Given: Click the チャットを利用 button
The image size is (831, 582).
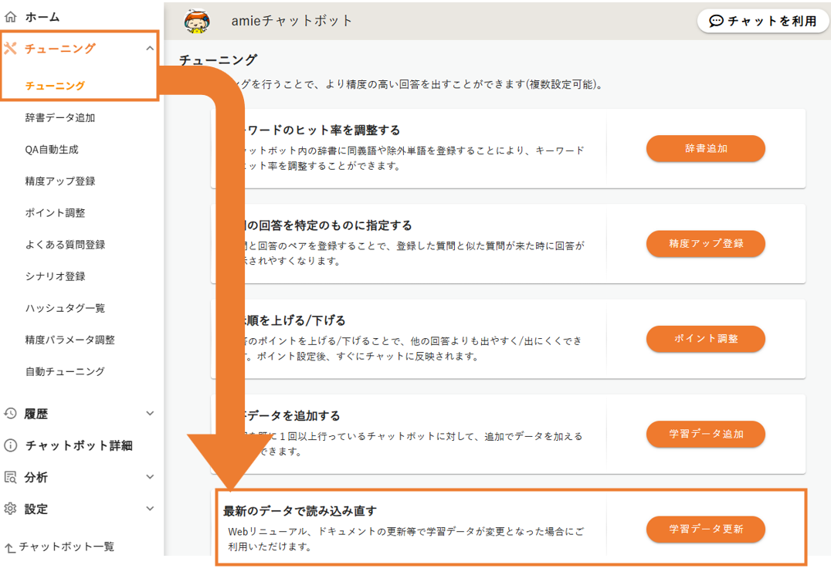Looking at the screenshot, I should [x=762, y=21].
